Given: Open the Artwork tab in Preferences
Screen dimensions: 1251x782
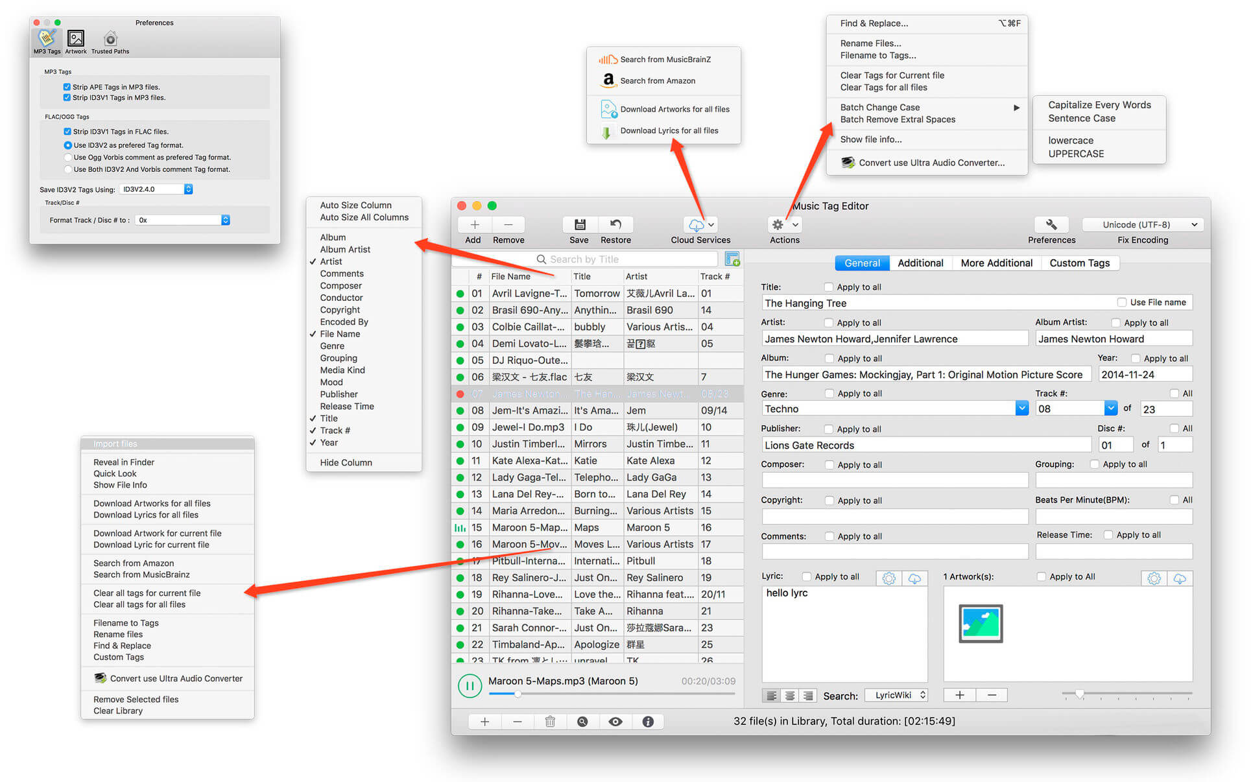Looking at the screenshot, I should tap(76, 39).
